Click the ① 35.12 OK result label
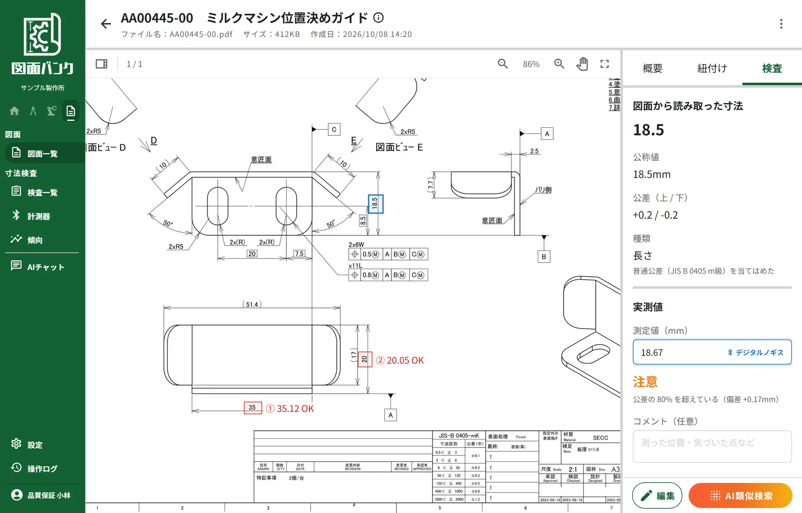Image resolution: width=802 pixels, height=513 pixels. point(290,409)
